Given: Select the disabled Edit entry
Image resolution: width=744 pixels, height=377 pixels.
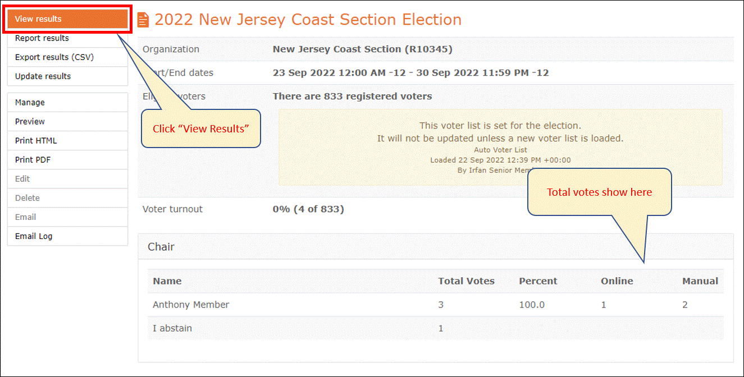Looking at the screenshot, I should tap(67, 179).
